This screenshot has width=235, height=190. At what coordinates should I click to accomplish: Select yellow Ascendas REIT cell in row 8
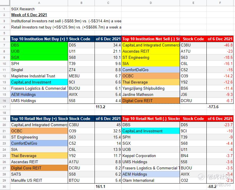(x=150, y=51)
